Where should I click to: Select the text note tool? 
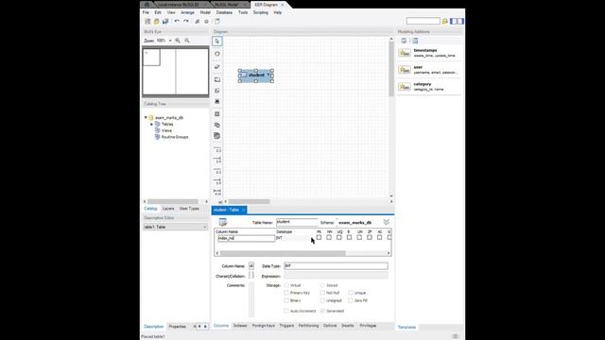point(217,91)
